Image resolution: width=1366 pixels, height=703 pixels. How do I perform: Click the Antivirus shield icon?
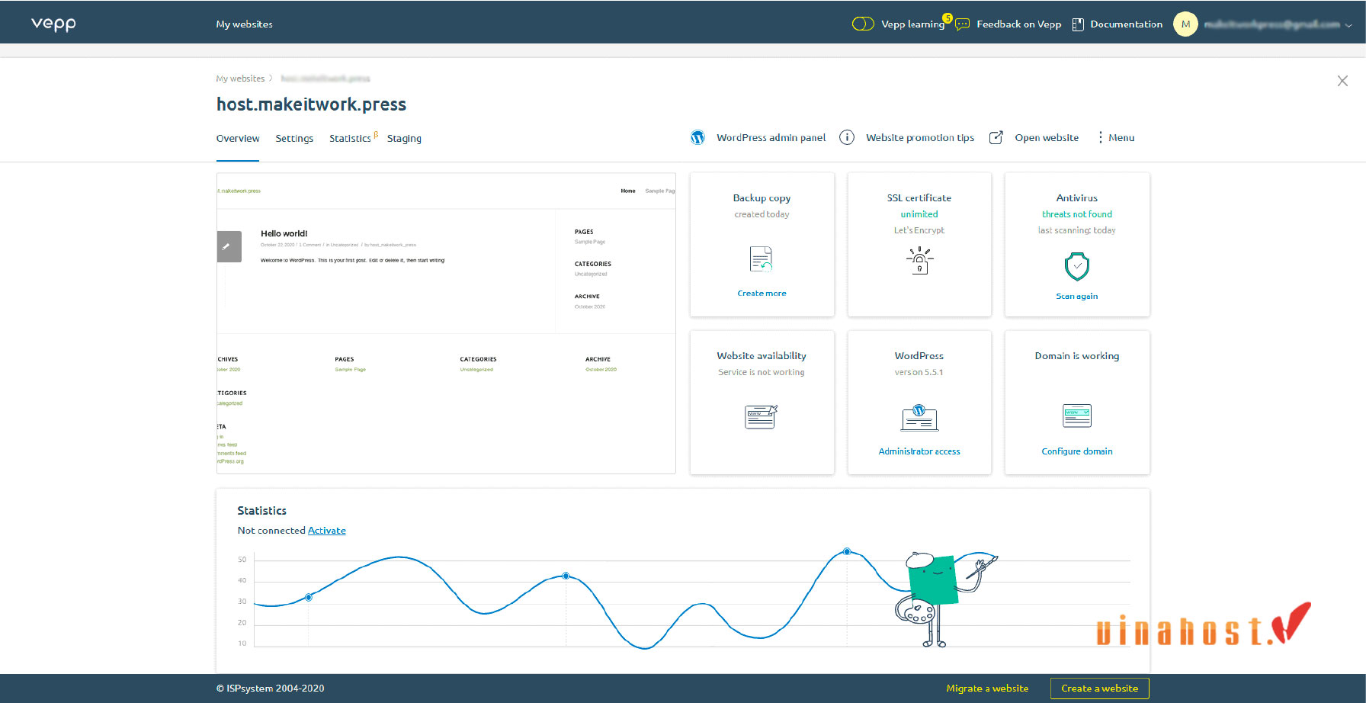(1076, 266)
